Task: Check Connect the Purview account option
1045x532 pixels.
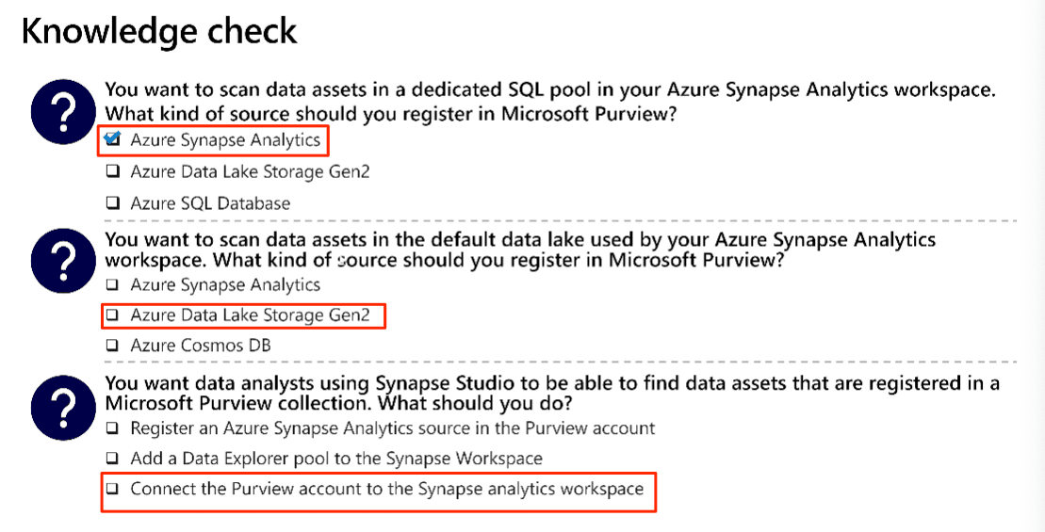Action: coord(113,489)
